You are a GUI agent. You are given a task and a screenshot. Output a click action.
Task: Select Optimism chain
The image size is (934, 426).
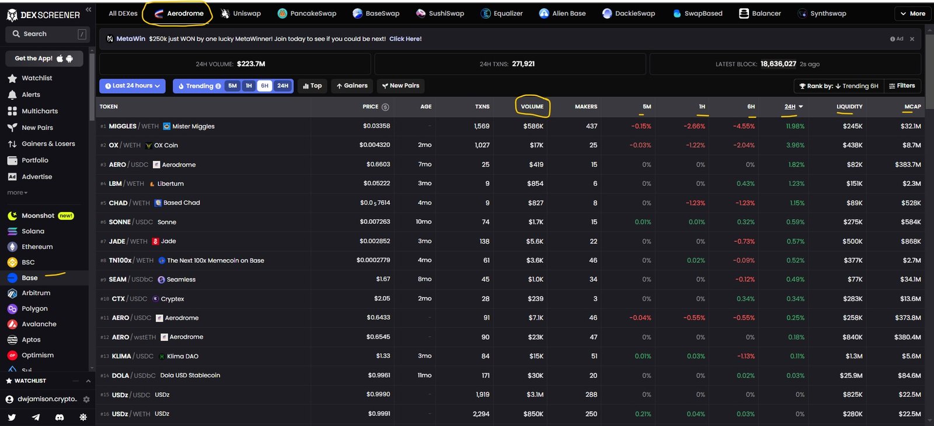(37, 355)
